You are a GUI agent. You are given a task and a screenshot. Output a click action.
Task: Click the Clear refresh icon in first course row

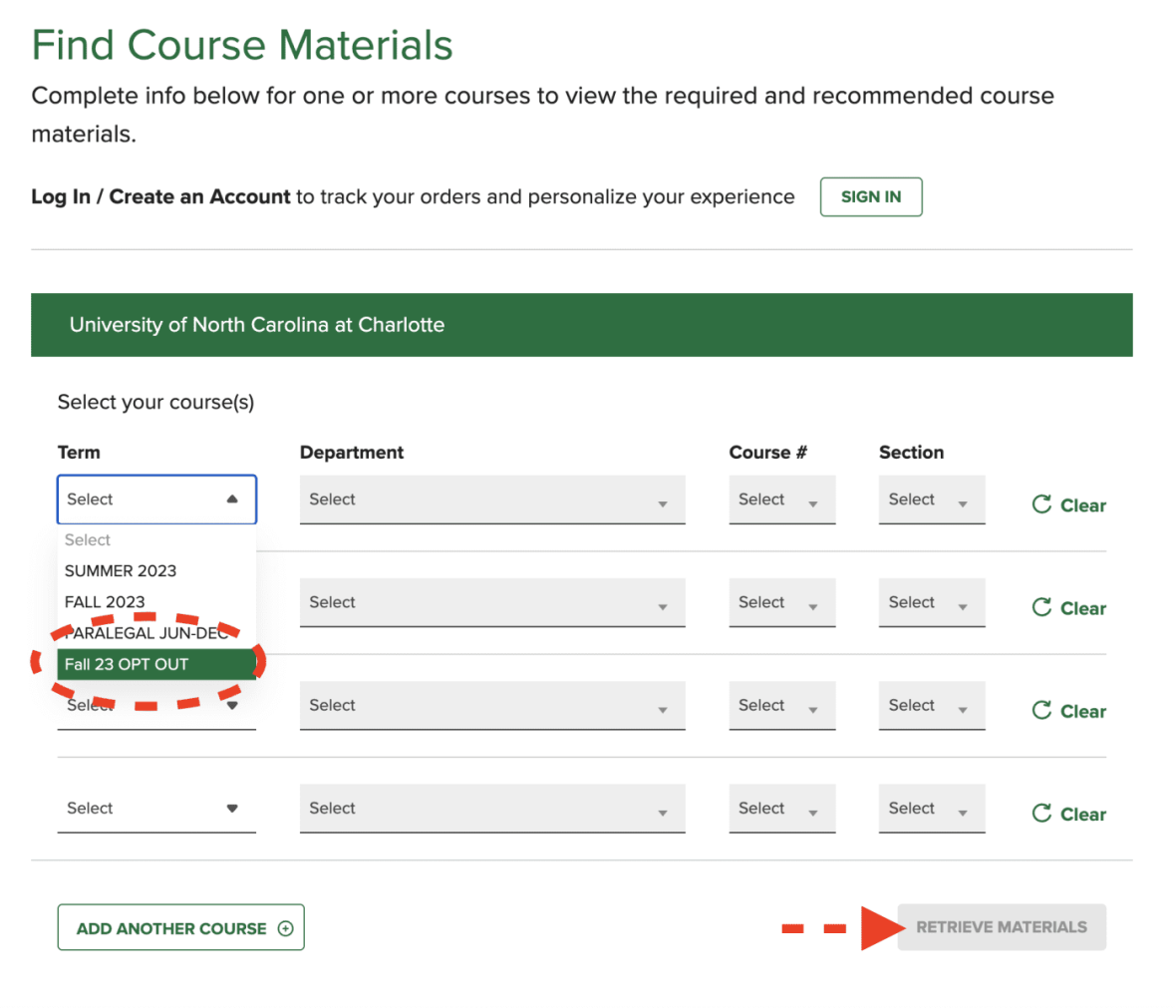(x=1041, y=504)
